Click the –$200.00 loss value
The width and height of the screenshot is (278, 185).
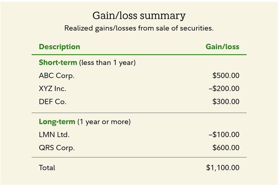pos(224,89)
